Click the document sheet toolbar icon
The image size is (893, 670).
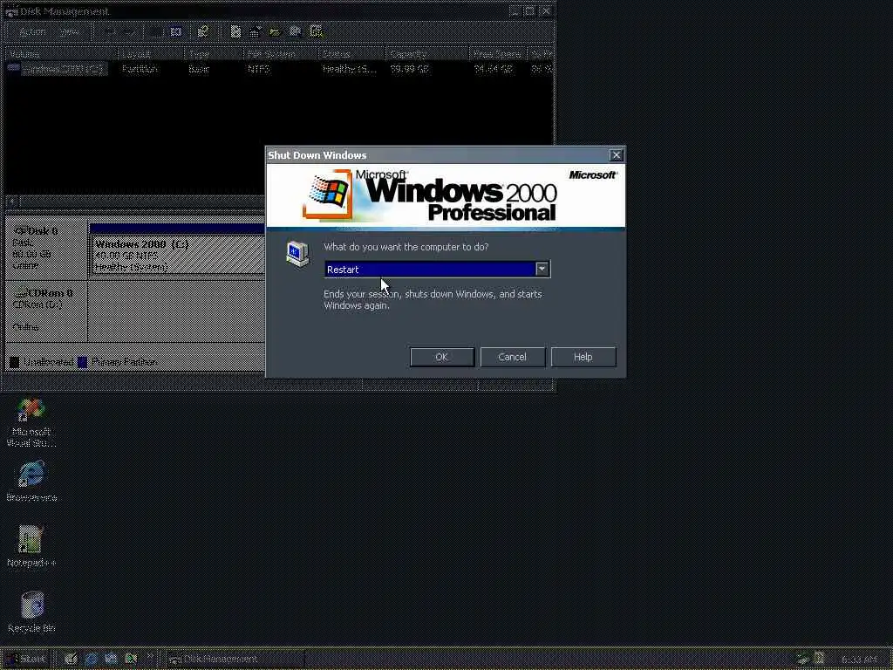pyautogui.click(x=235, y=32)
